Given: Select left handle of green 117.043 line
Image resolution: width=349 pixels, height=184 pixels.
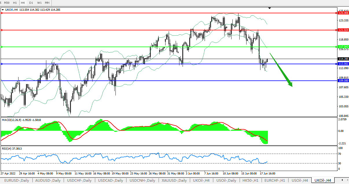Looking at the screenshot, I should (2, 47).
